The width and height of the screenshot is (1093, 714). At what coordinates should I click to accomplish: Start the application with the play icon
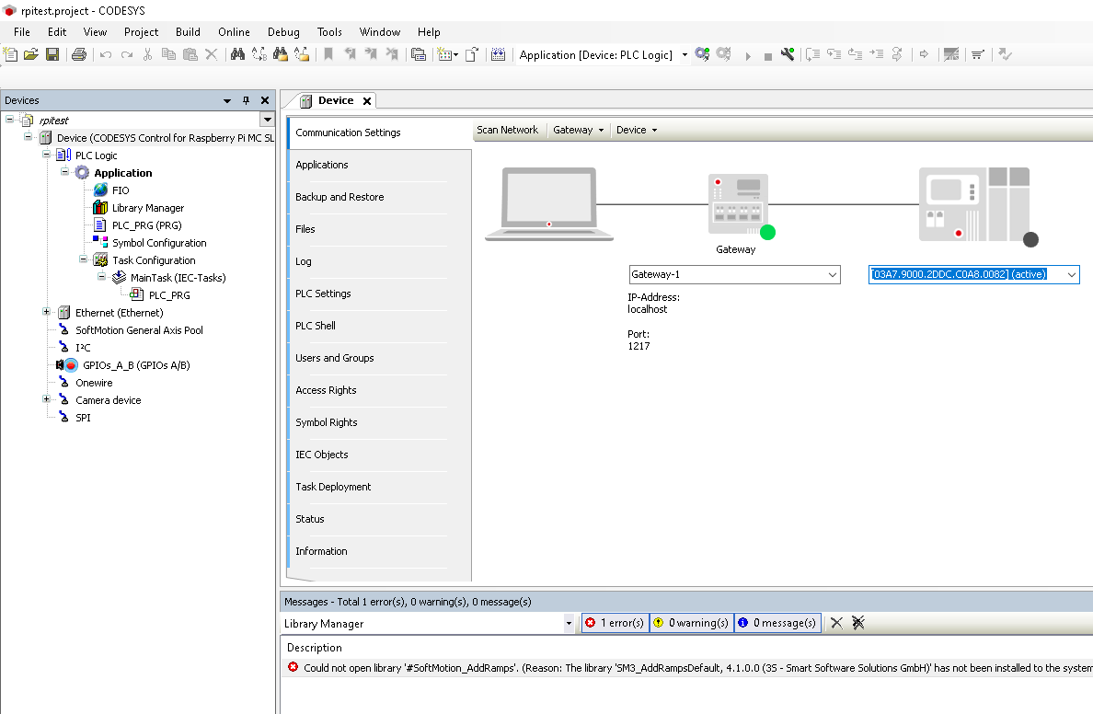747,56
